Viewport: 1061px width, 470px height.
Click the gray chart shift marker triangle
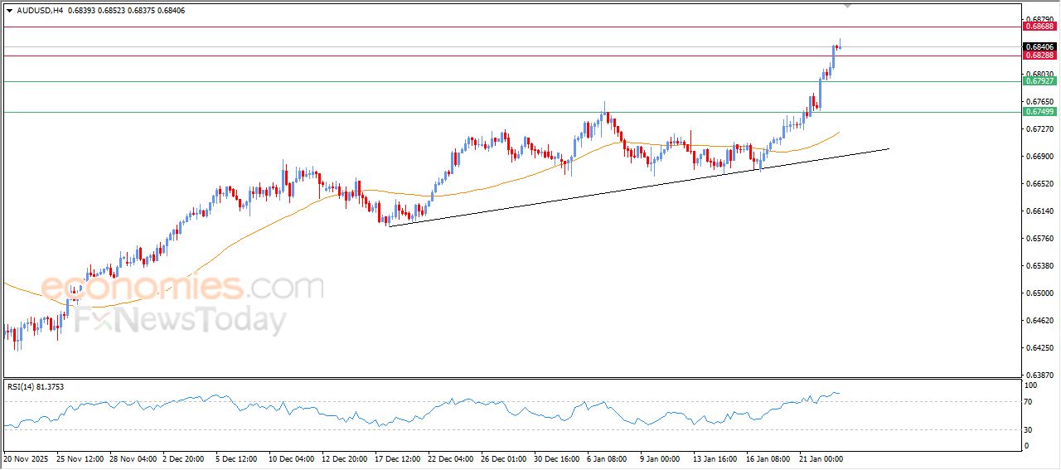tap(847, 5)
